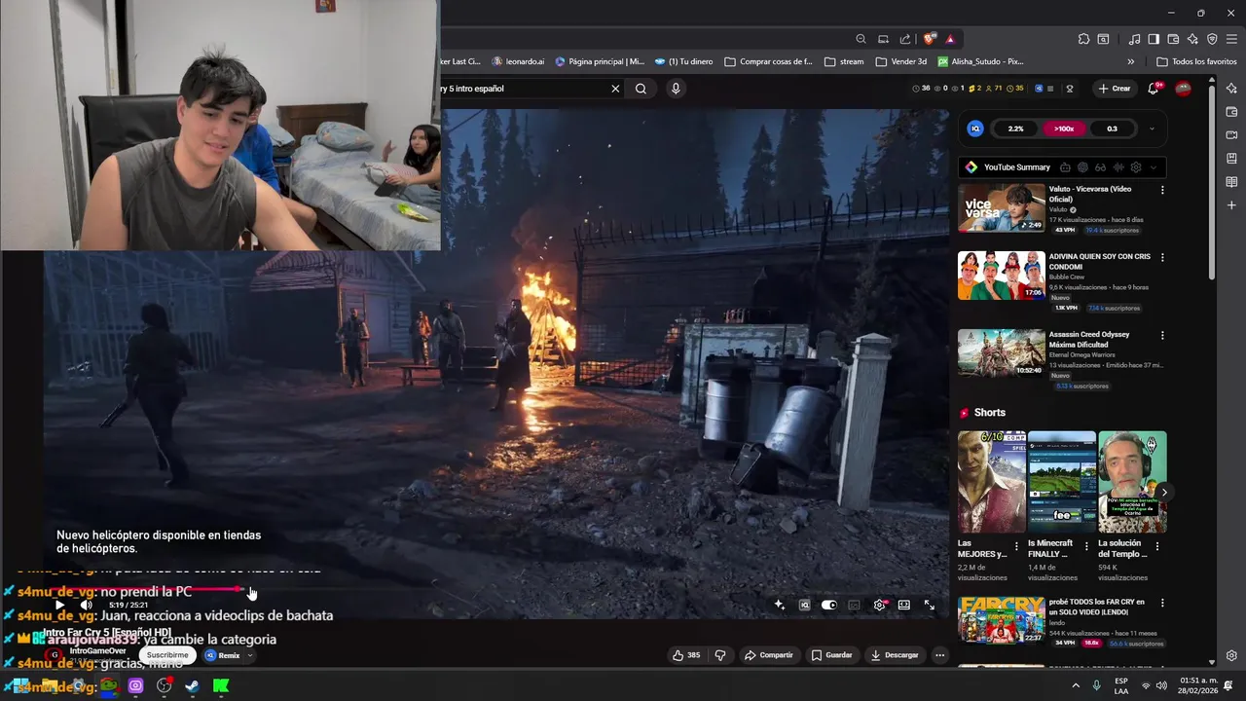Open the leonardo.ai bookmark
Viewport: 1246px width, 701px height.
(518, 61)
